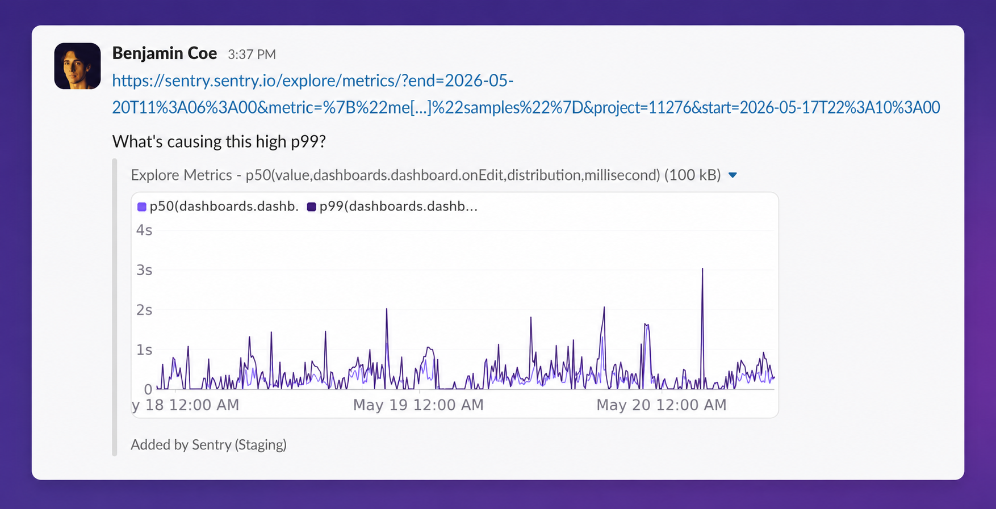
Task: Click the 'Added by Sentry (Staging)' footer
Action: 208,444
